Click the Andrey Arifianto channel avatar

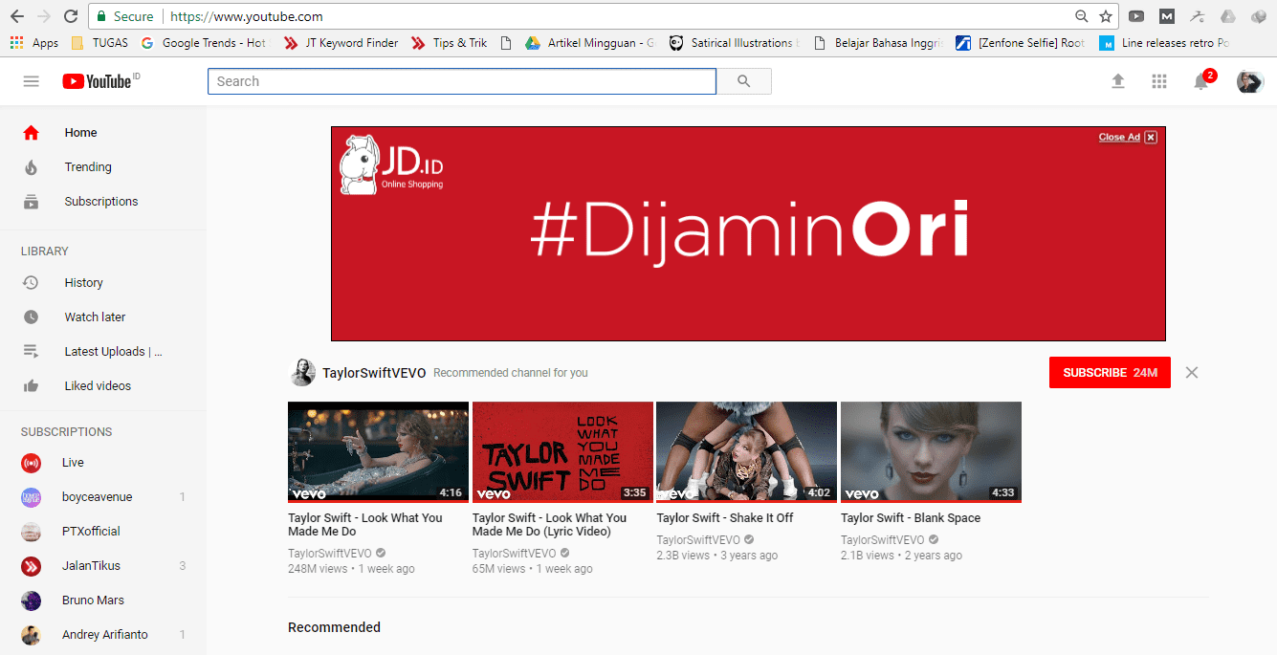[32, 635]
